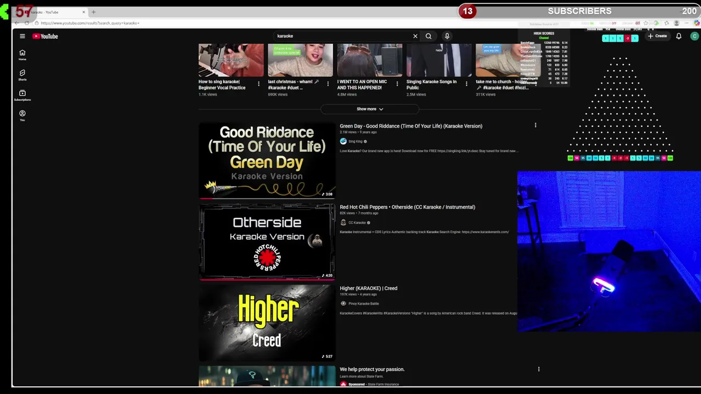701x394 pixels.
Task: Click I WENT TO AN OPEN MIC title
Action: pos(362,85)
